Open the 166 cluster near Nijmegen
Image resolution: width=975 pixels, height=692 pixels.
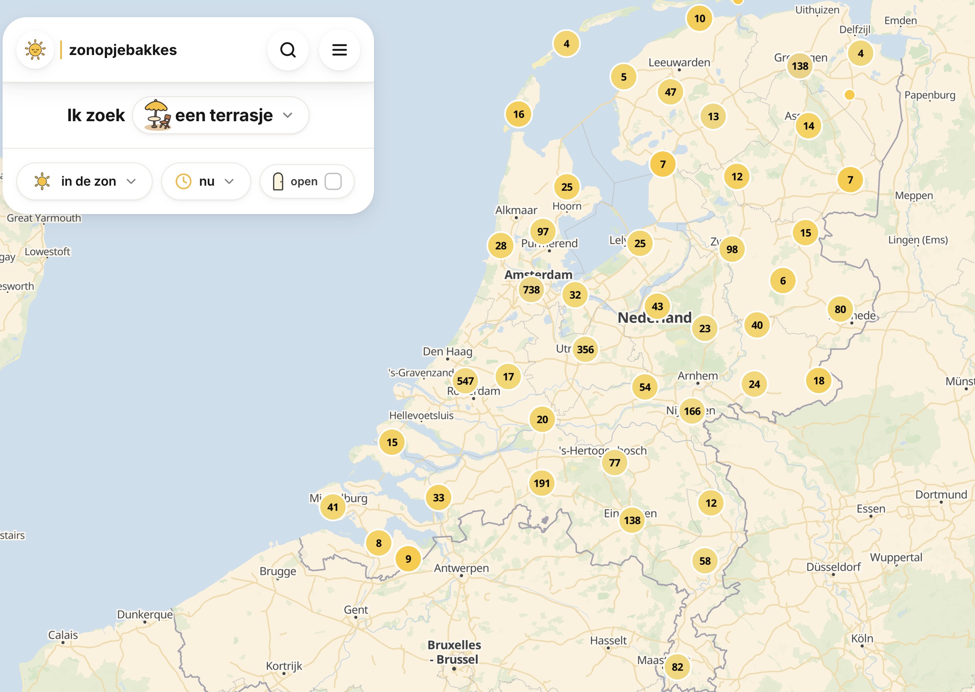coord(692,411)
